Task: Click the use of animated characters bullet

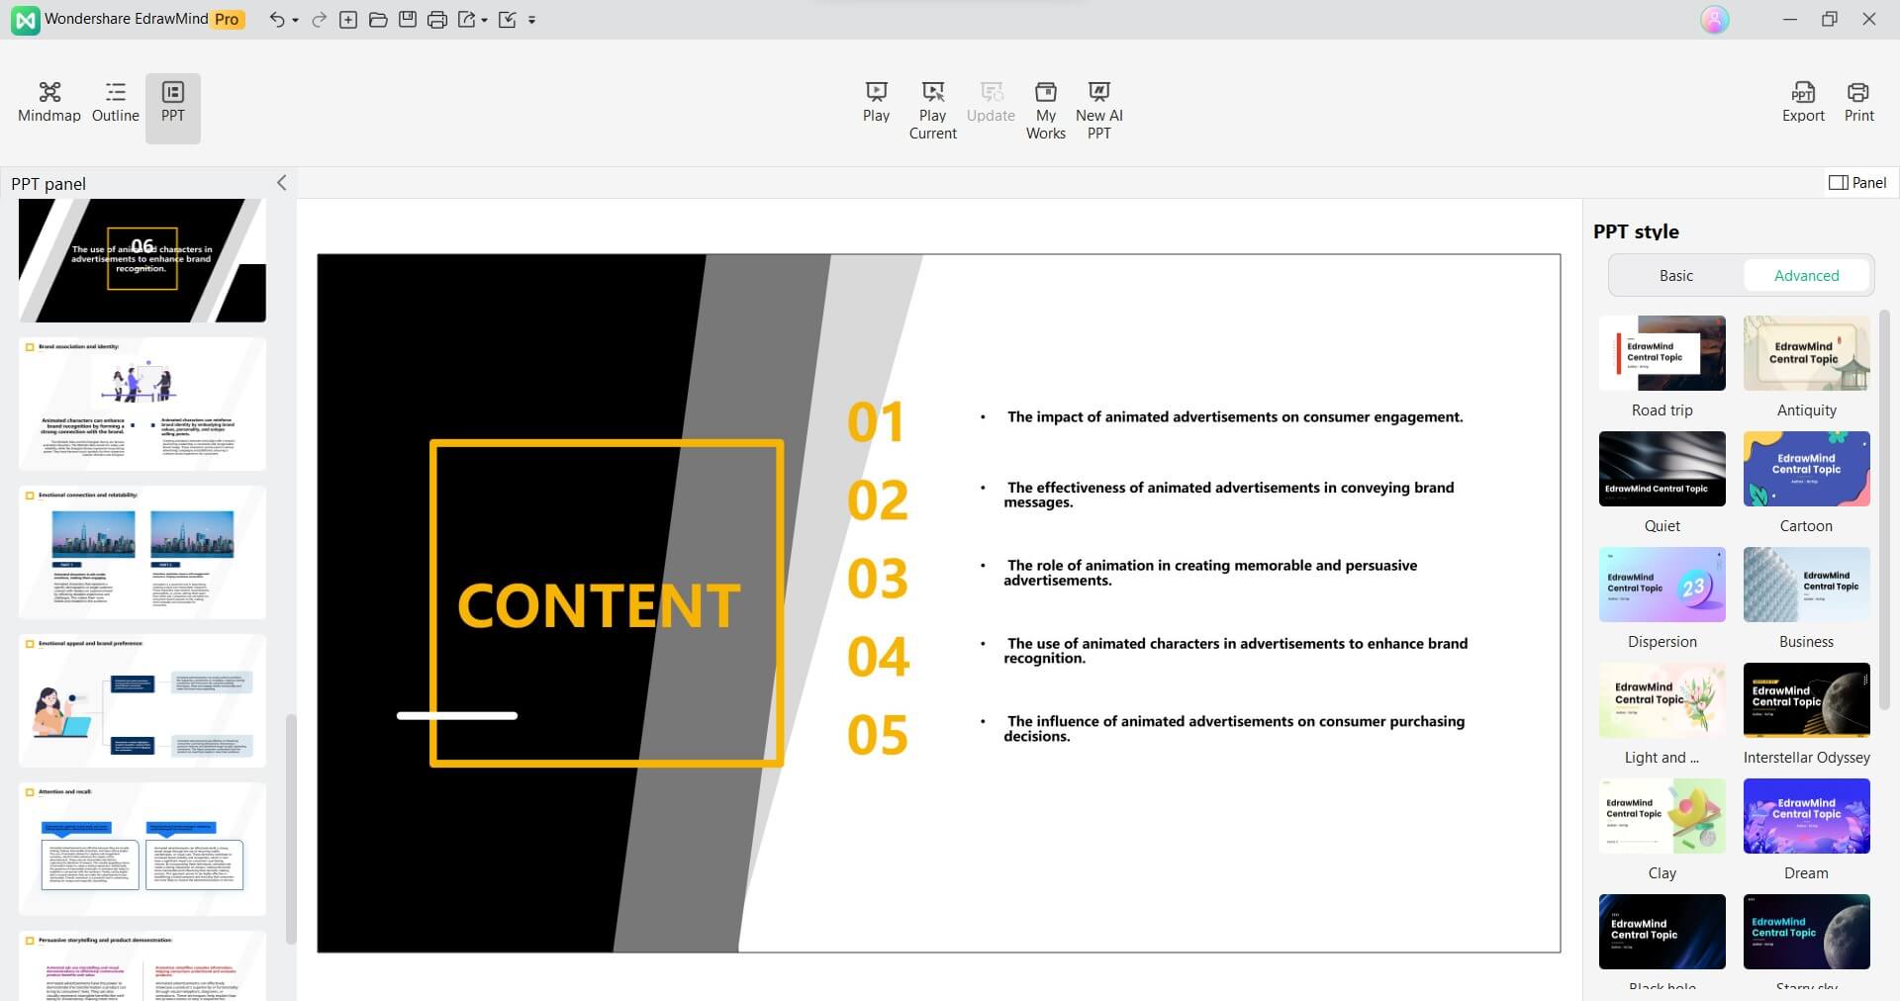Action: 1236,651
